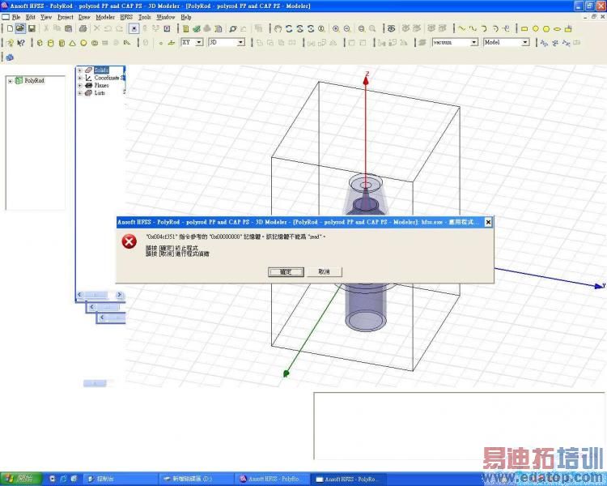Image resolution: width=607 pixels, height=486 pixels.
Task: Select the Planes item in model tree
Action: point(101,85)
